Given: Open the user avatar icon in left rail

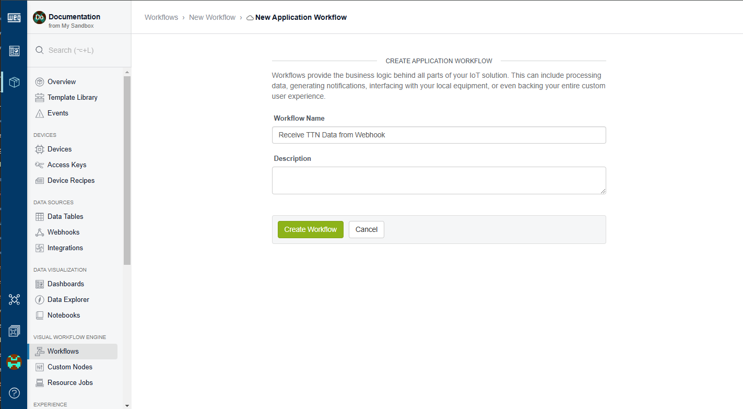Looking at the screenshot, I should [14, 361].
